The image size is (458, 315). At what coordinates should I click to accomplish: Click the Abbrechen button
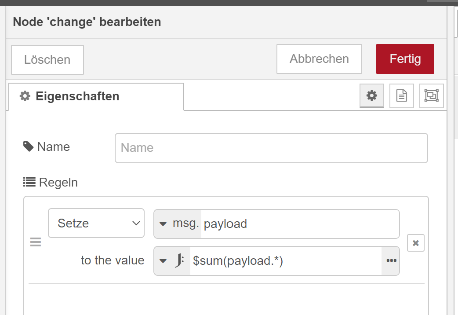(x=319, y=59)
